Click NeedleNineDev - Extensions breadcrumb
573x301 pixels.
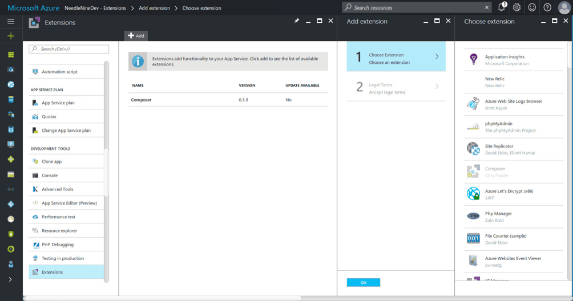[x=95, y=8]
